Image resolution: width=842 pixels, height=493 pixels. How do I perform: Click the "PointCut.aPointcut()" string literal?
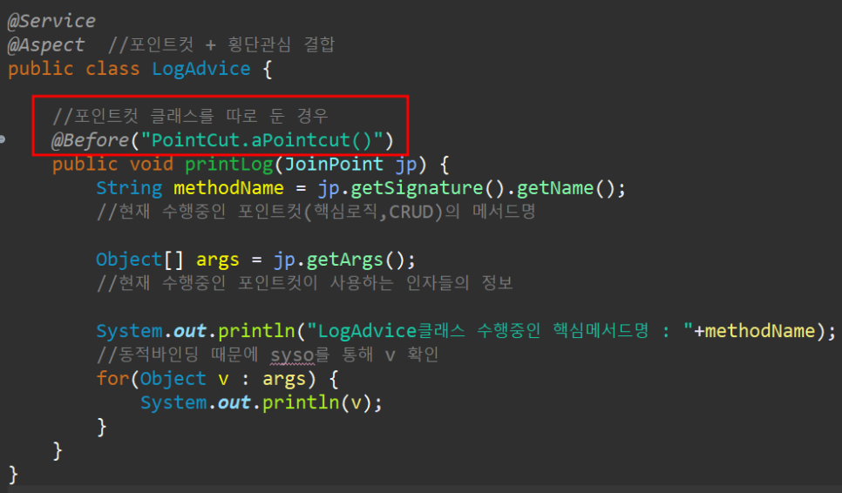(262, 140)
